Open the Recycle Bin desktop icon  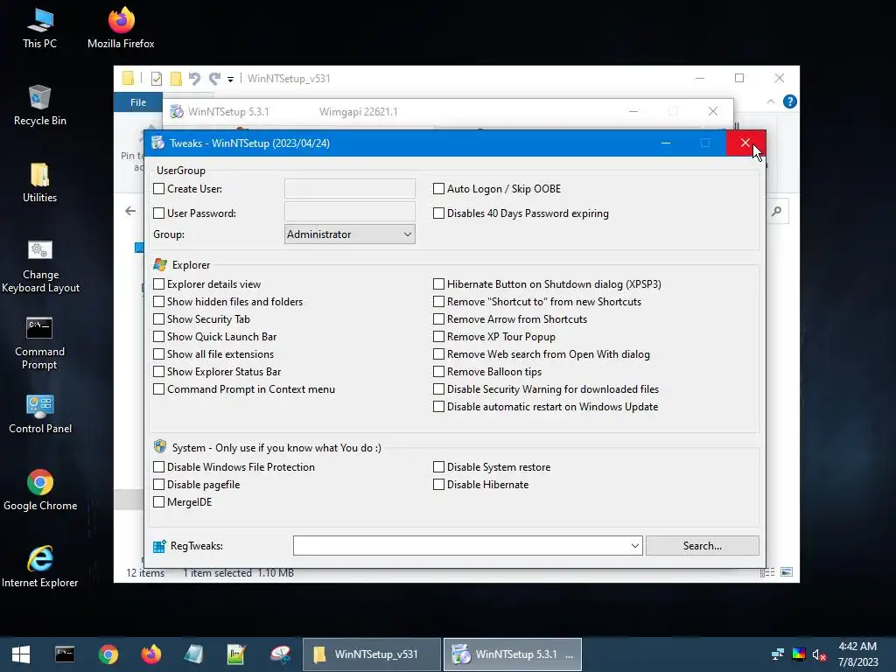pyautogui.click(x=39, y=105)
